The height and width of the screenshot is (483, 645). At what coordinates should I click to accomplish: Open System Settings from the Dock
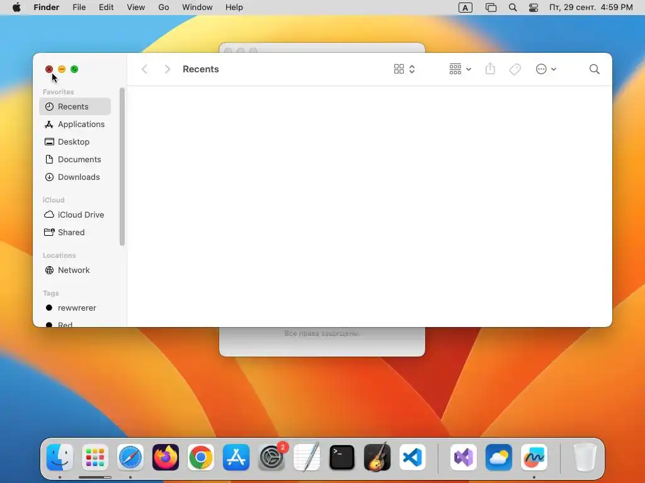click(x=271, y=457)
